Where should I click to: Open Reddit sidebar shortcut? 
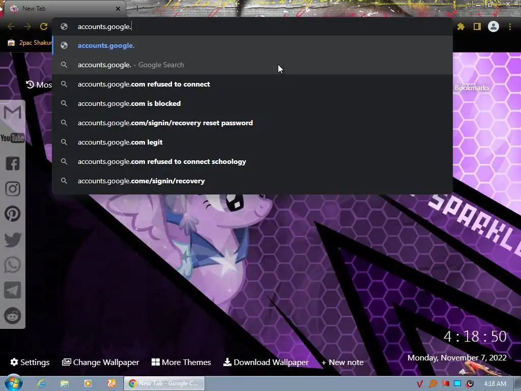pyautogui.click(x=13, y=315)
